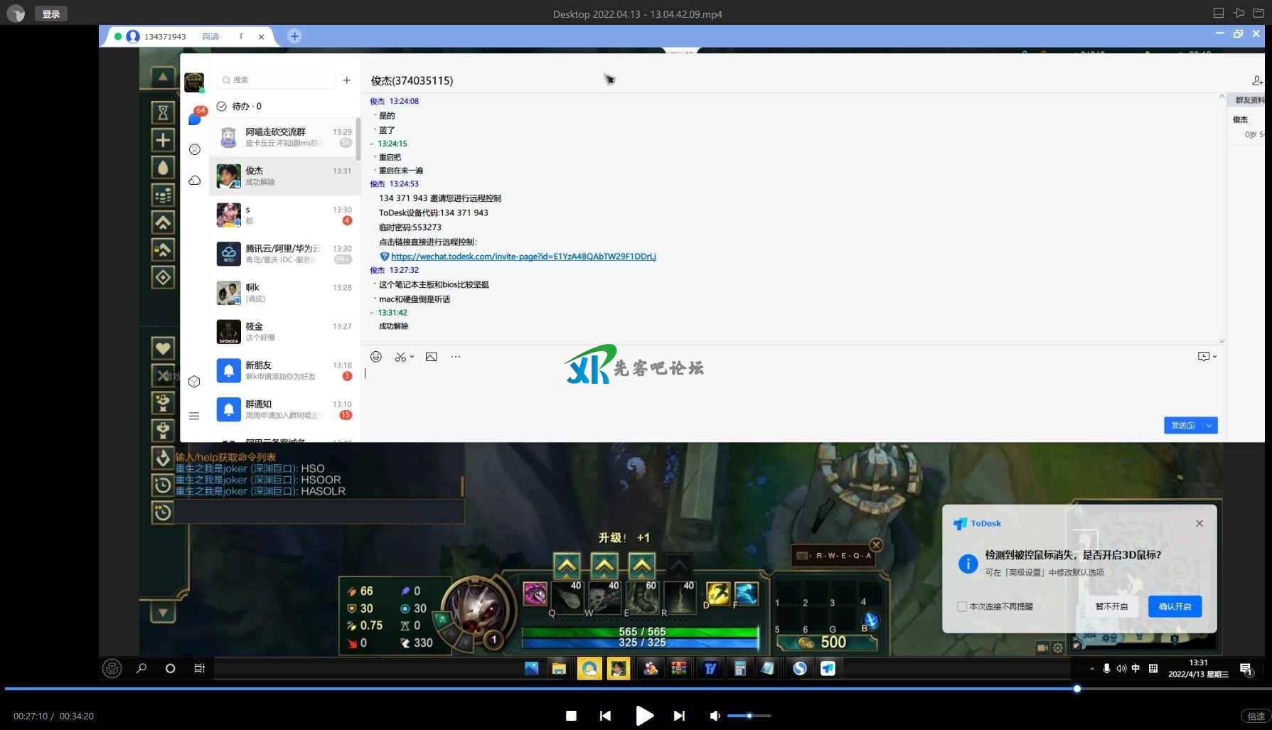Click the scissors screenshot tool icon
Image resolution: width=1272 pixels, height=730 pixels.
pyautogui.click(x=401, y=357)
